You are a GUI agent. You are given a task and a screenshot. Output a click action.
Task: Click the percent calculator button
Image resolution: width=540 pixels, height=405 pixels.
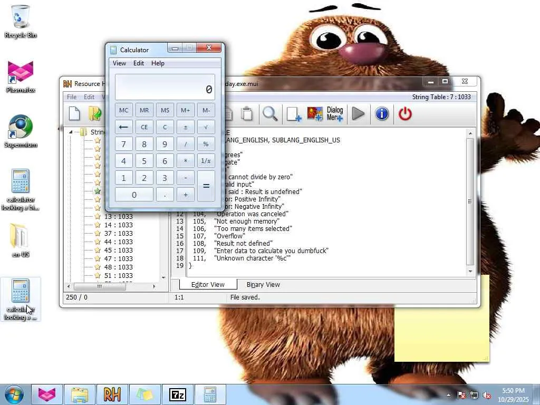[x=206, y=144]
